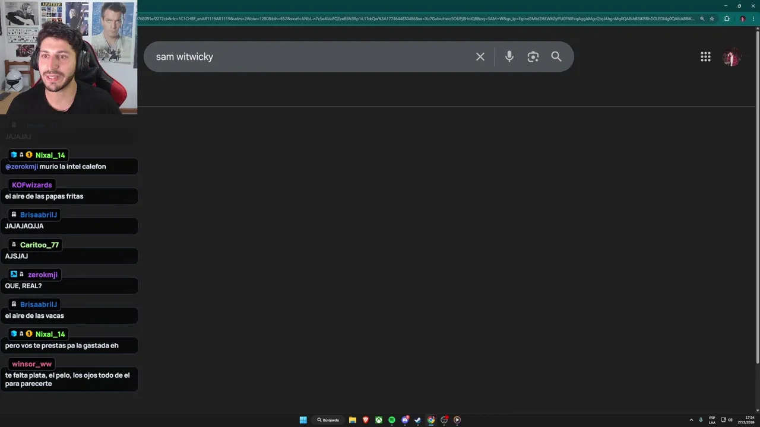Viewport: 760px width, 427px height.
Task: Click BrisaabrilJ above 'el aire de las vacas'
Action: click(39, 304)
